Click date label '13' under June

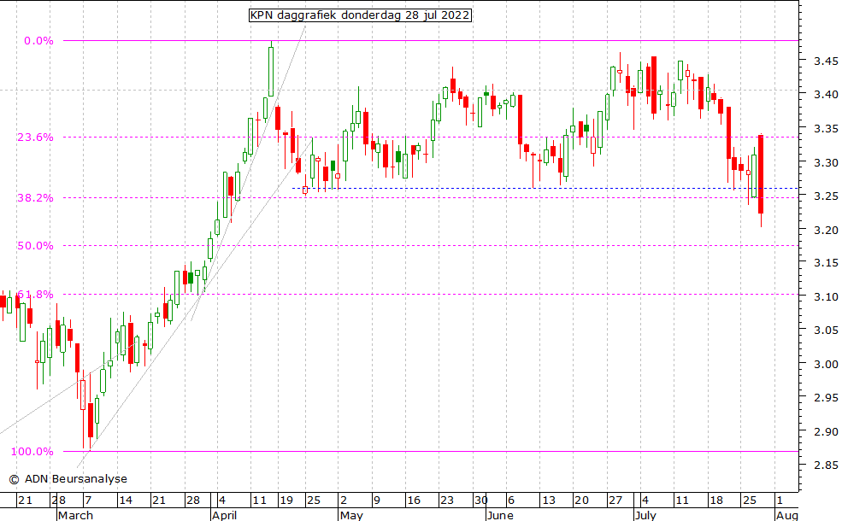pyautogui.click(x=548, y=501)
